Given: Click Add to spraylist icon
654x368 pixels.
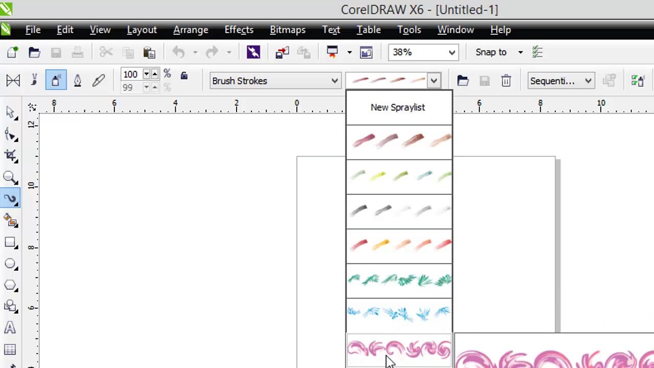Looking at the screenshot, I should 609,81.
